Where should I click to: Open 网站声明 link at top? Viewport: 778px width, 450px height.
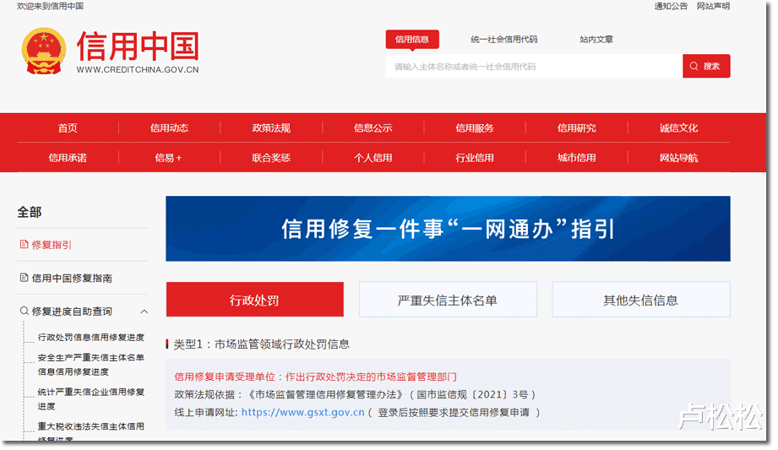pos(713,7)
